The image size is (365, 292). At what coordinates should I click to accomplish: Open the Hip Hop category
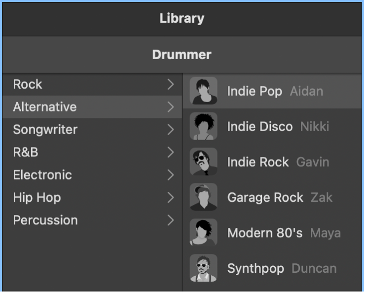[92, 197]
